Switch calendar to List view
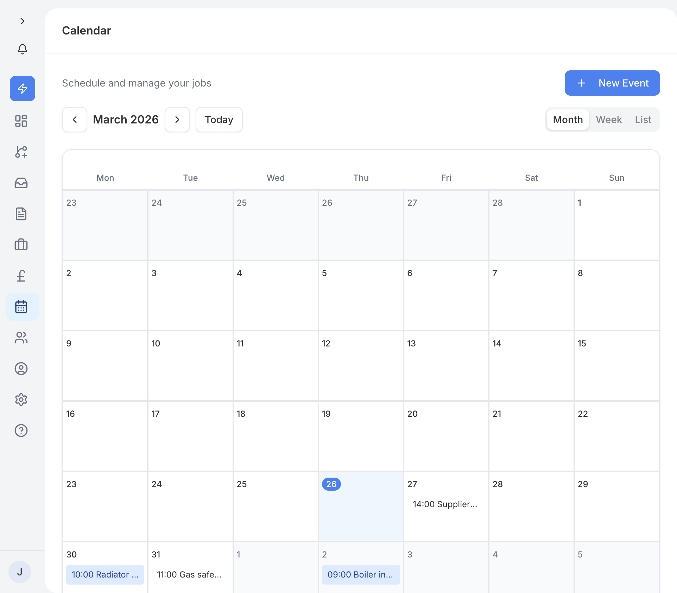Screen dimensions: 677x593 pos(643,120)
